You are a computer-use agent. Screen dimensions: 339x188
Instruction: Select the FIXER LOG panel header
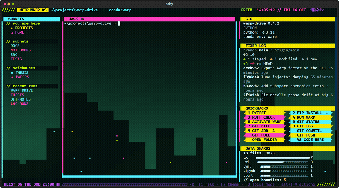(288, 46)
